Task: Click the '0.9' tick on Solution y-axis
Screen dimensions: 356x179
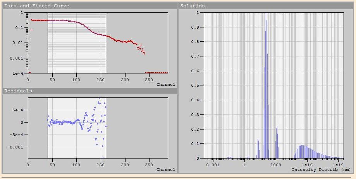Action: click(x=195, y=27)
